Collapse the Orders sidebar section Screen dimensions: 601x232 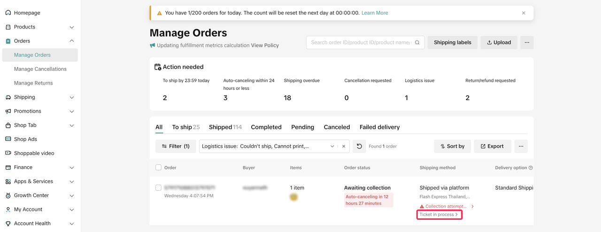click(x=72, y=41)
